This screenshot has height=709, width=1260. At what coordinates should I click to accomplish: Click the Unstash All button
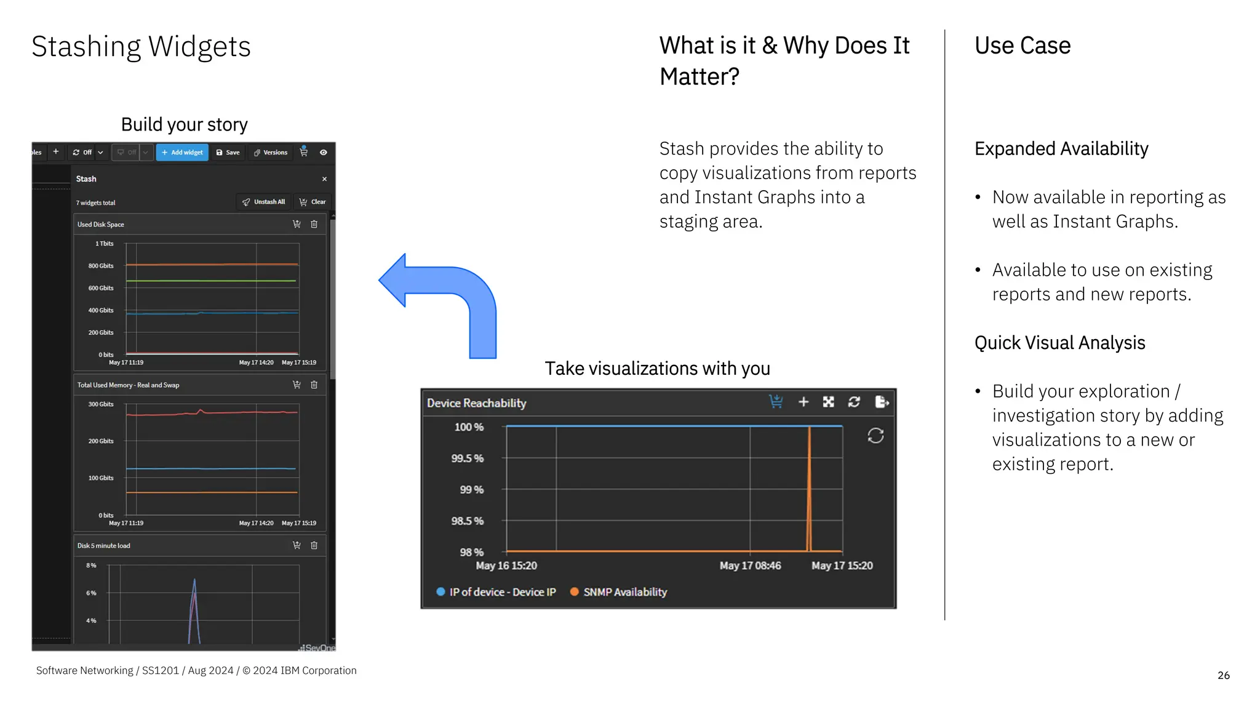(264, 202)
